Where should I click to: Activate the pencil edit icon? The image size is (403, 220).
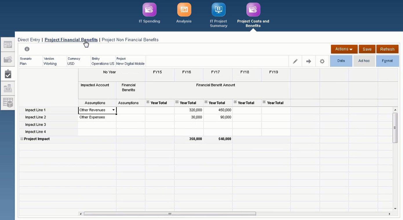tap(295, 61)
